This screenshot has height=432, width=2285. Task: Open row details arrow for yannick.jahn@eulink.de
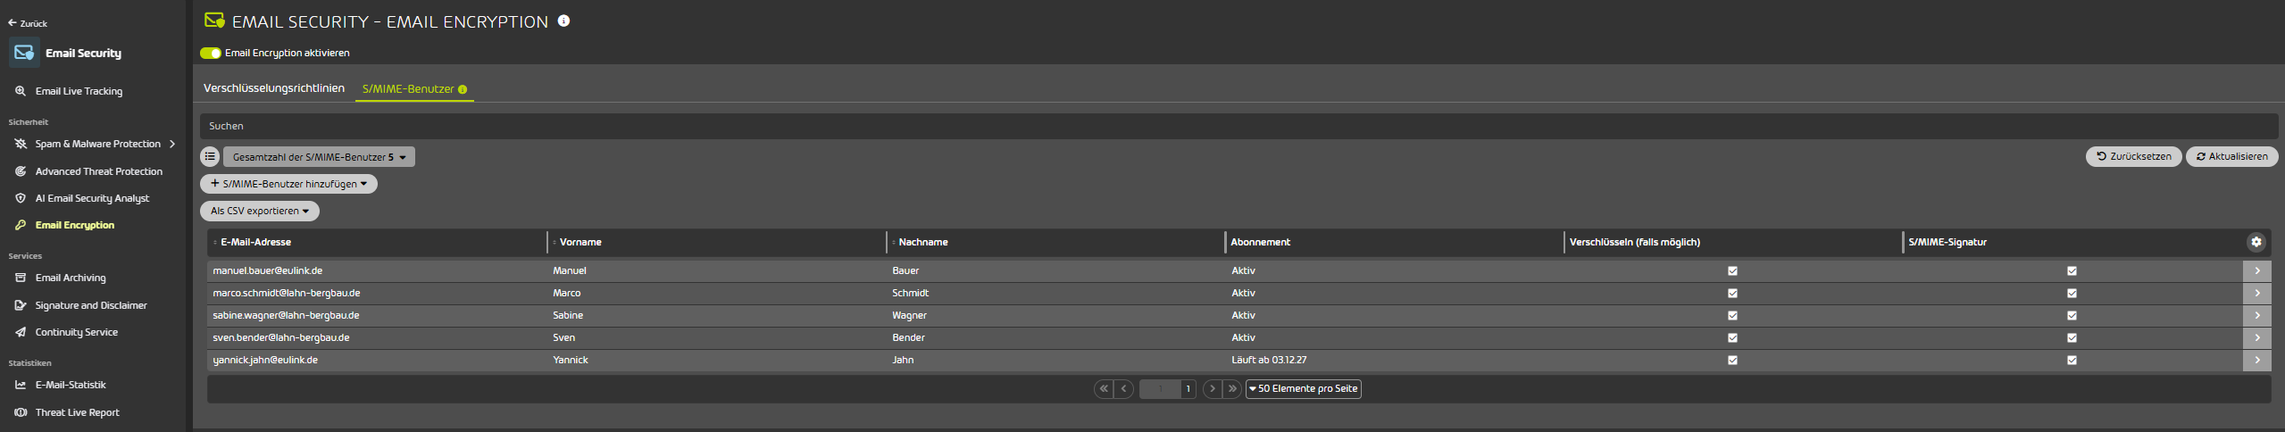[x=2256, y=361]
